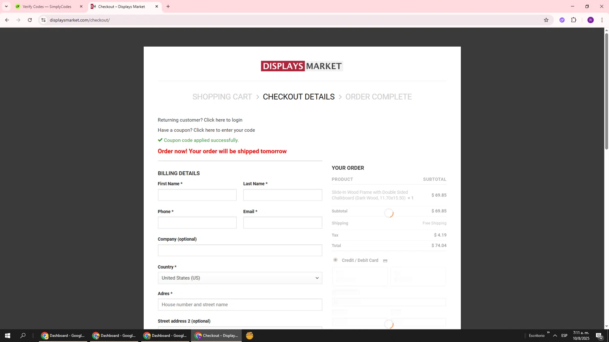Open third Dashboard Google Chrome taskbar window

[x=166, y=336]
